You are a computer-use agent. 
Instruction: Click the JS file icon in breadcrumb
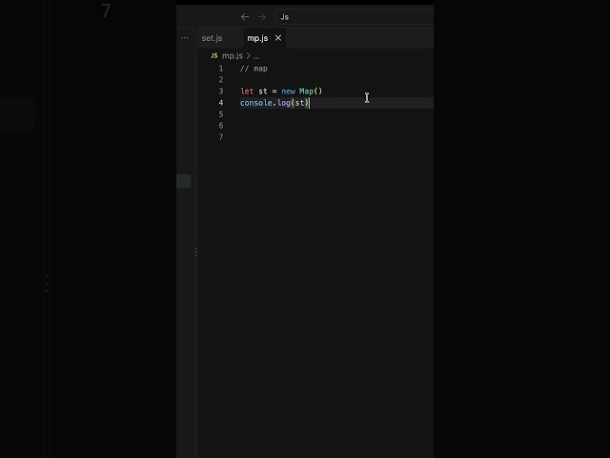pyautogui.click(x=213, y=55)
